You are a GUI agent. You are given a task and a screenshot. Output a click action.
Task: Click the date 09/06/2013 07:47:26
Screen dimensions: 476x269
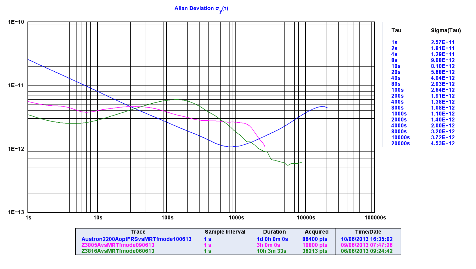pyautogui.click(x=367, y=245)
